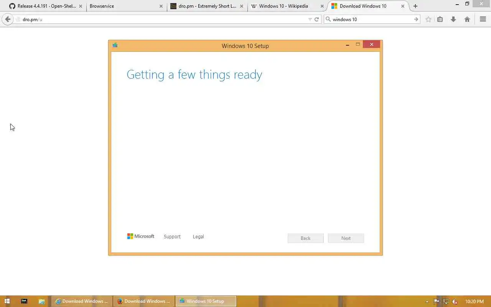491x307 pixels.
Task: Open the muted volume tray icon
Action: coord(455,302)
